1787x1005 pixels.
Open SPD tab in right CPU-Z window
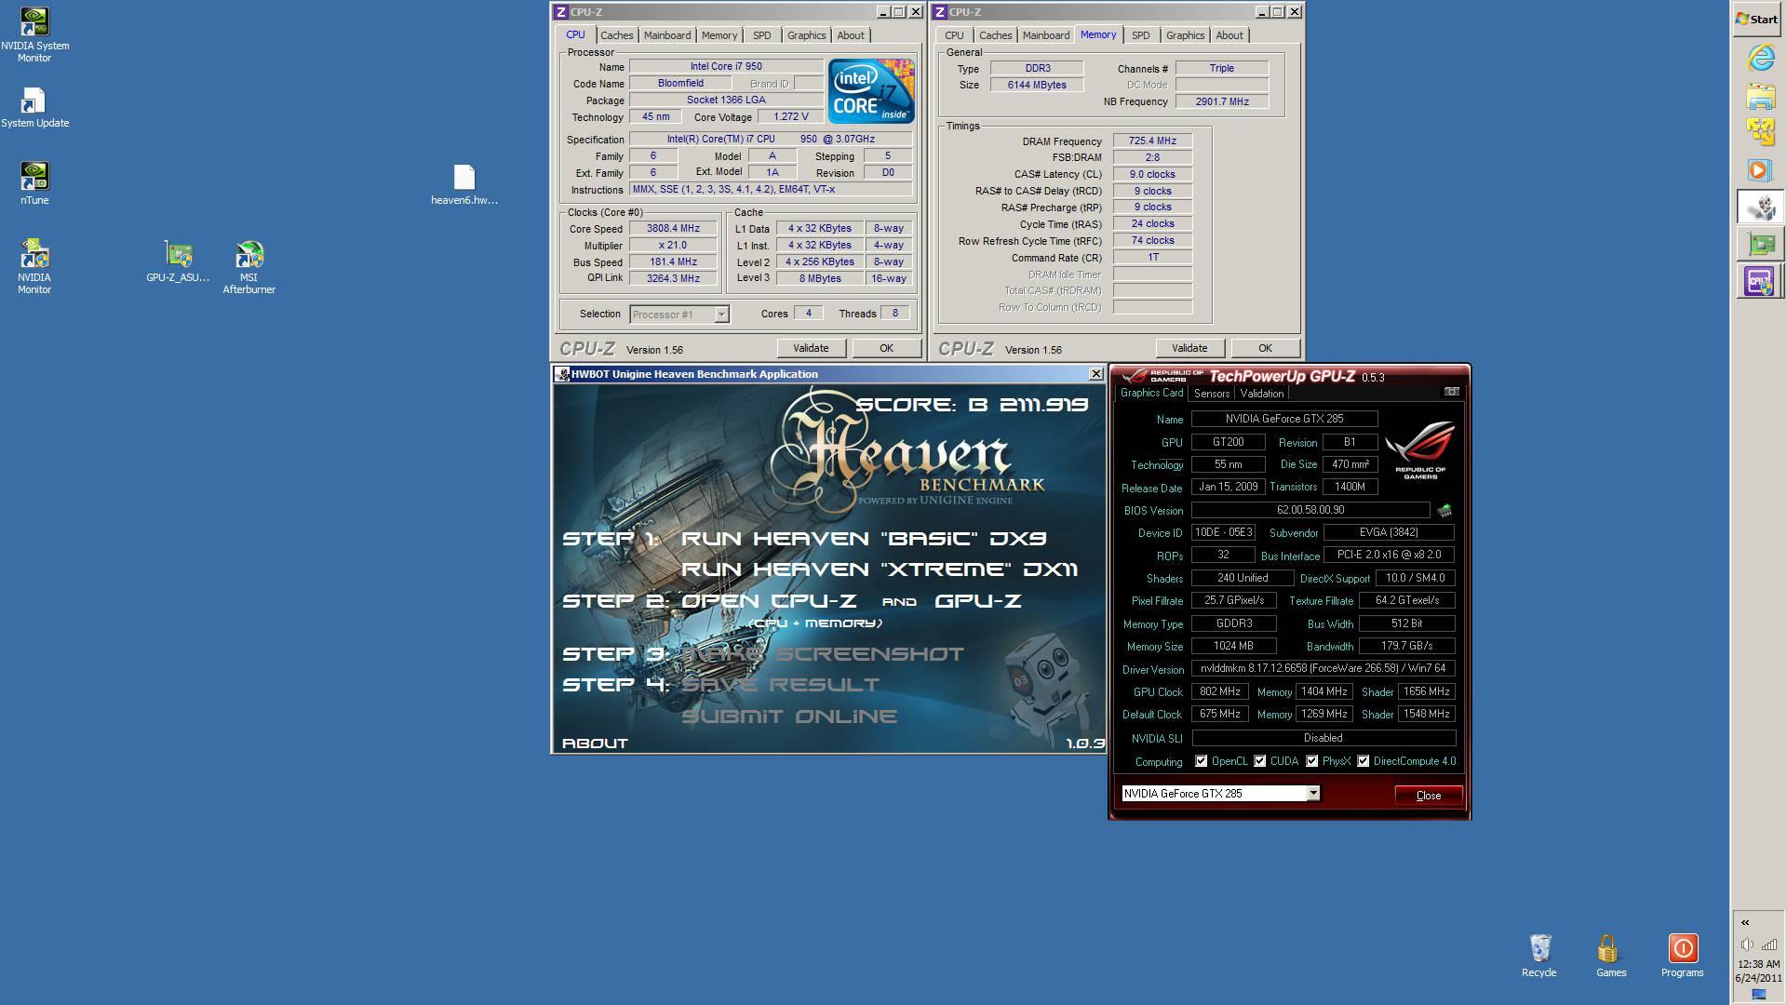tap(1140, 35)
